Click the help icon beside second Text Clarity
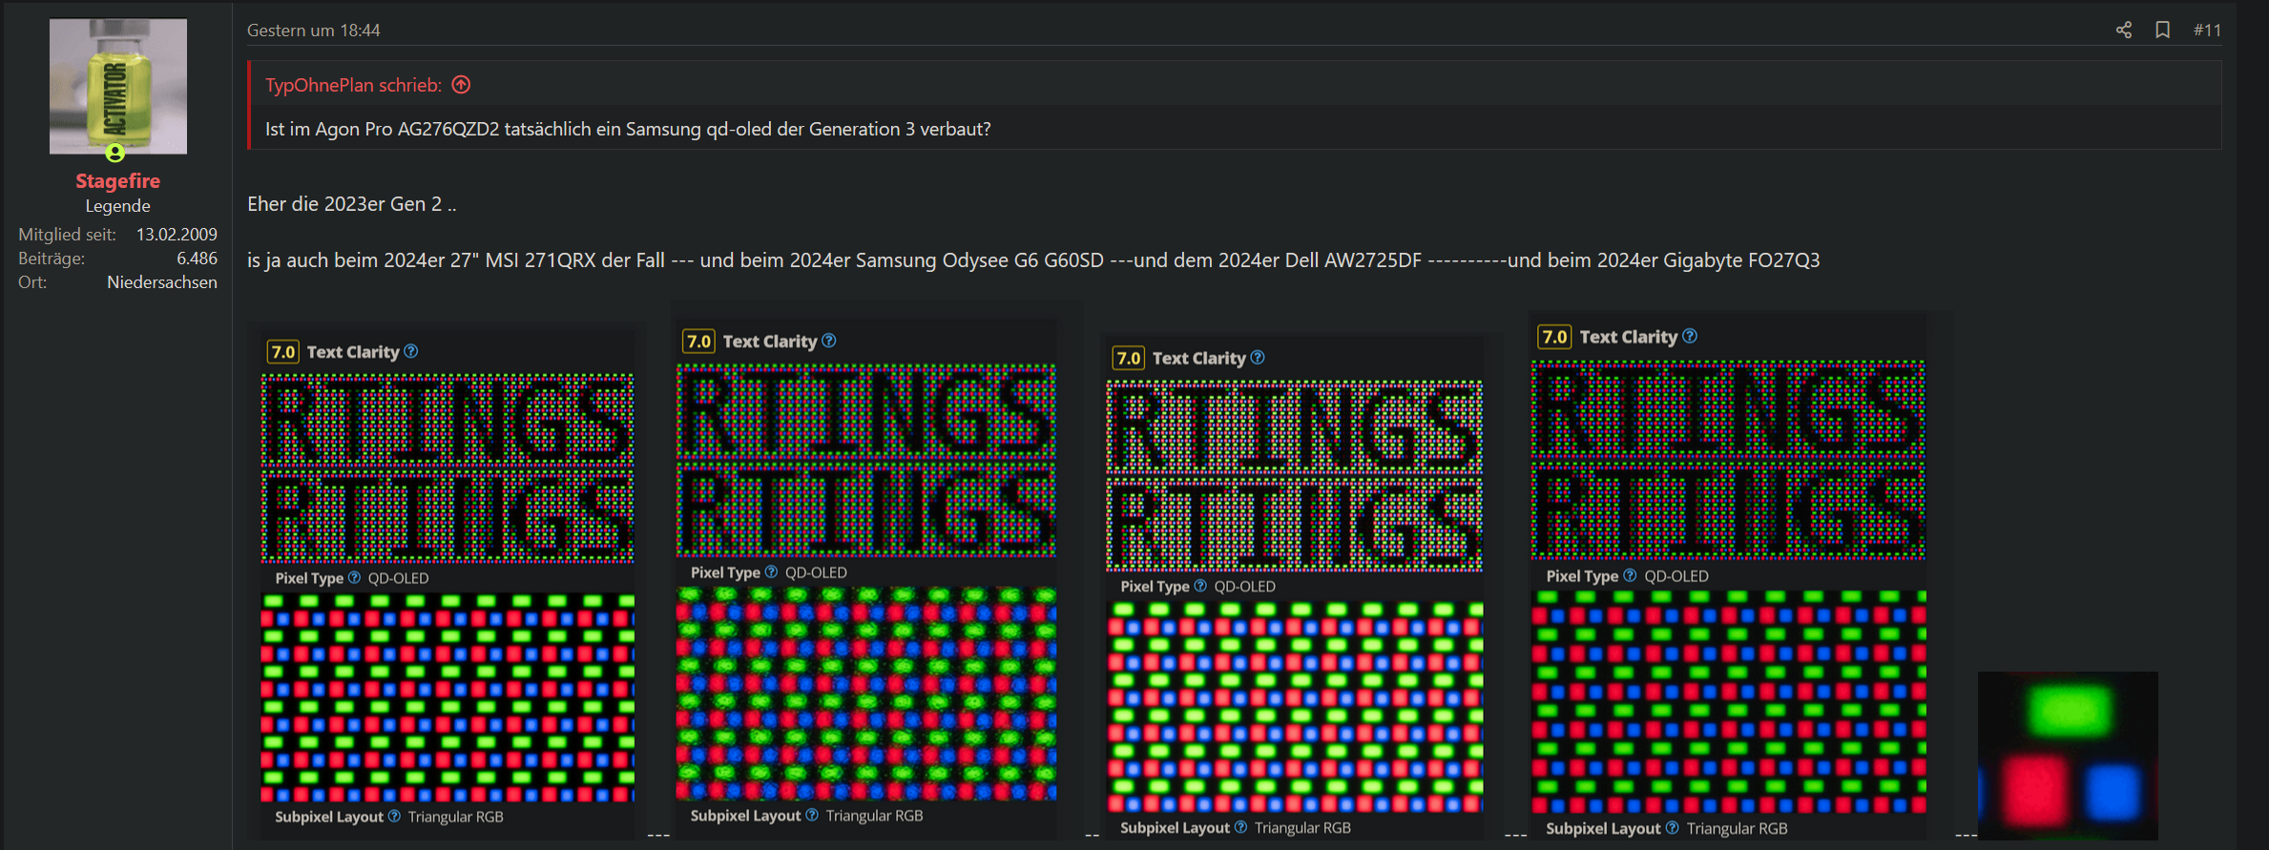This screenshot has height=850, width=2269. coord(829,341)
